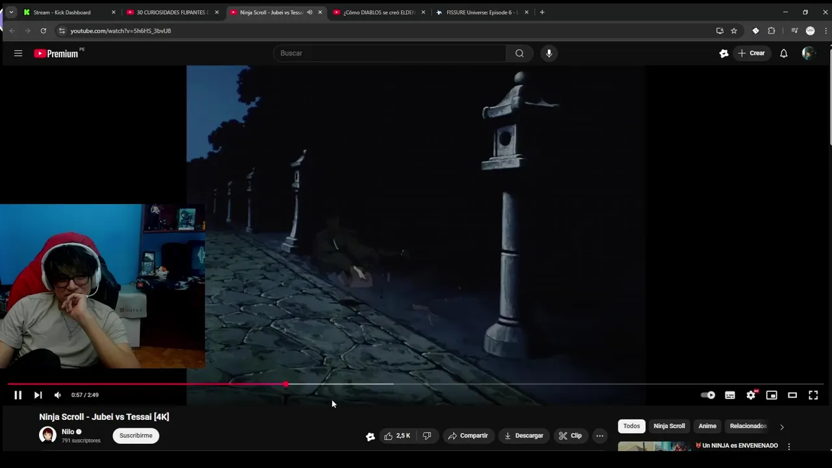Seek on the red progress bar
The height and width of the screenshot is (468, 832).
(x=147, y=384)
